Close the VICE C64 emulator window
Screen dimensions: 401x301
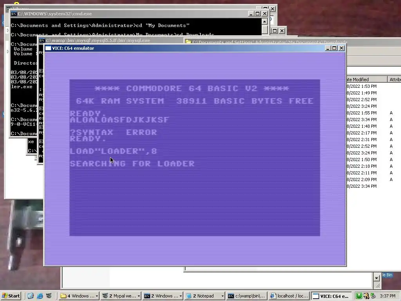(x=341, y=48)
